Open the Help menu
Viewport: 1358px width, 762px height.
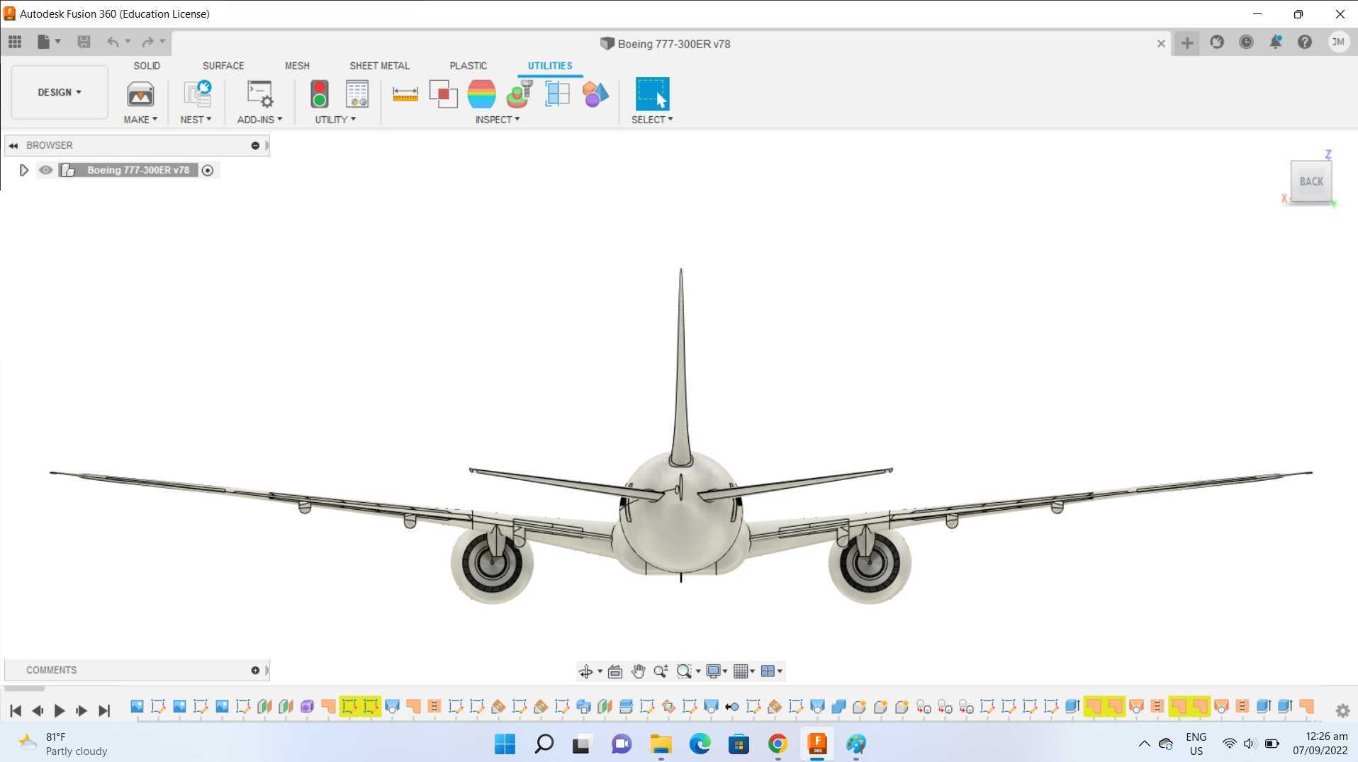click(1305, 42)
